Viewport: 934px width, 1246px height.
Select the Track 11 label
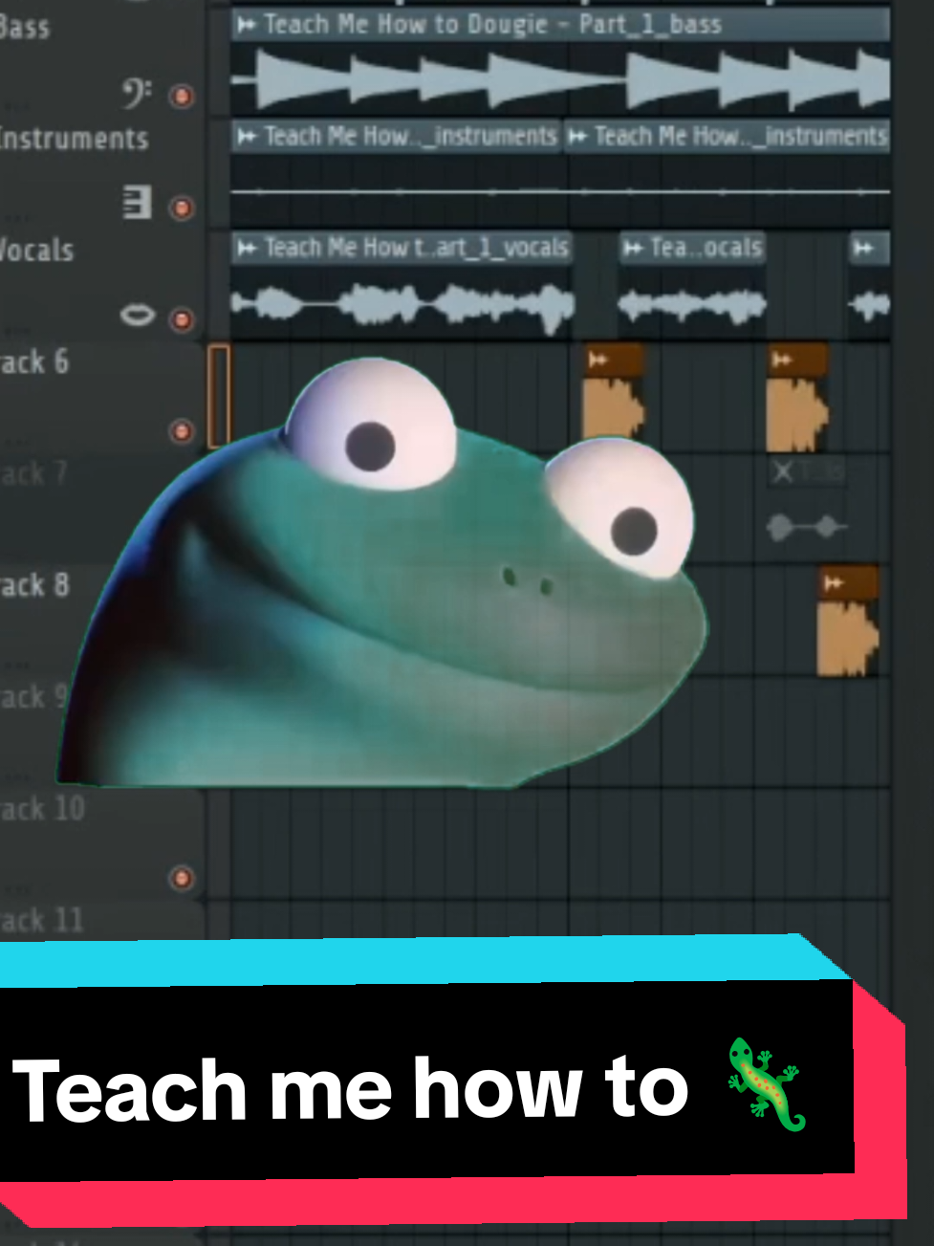[42, 921]
